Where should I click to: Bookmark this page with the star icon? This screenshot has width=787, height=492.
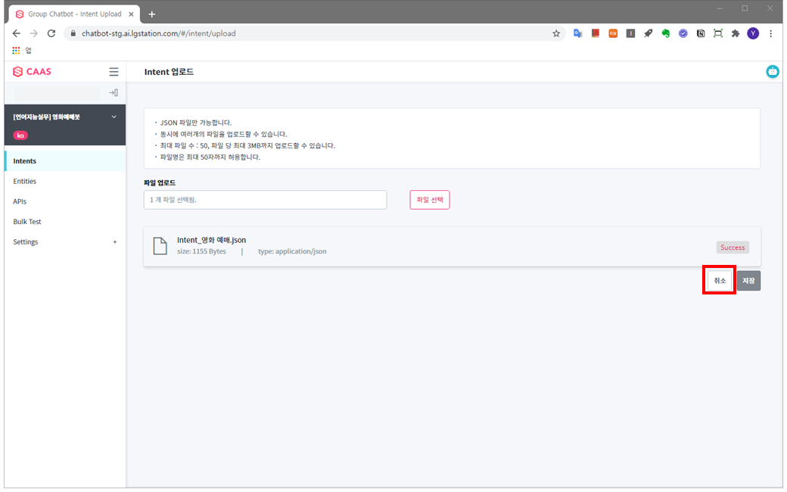pos(556,33)
